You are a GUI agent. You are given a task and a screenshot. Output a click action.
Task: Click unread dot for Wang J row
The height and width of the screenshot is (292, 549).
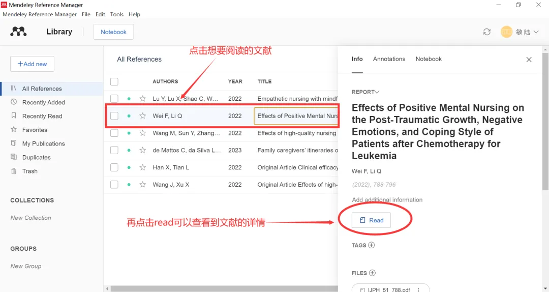pyautogui.click(x=129, y=185)
